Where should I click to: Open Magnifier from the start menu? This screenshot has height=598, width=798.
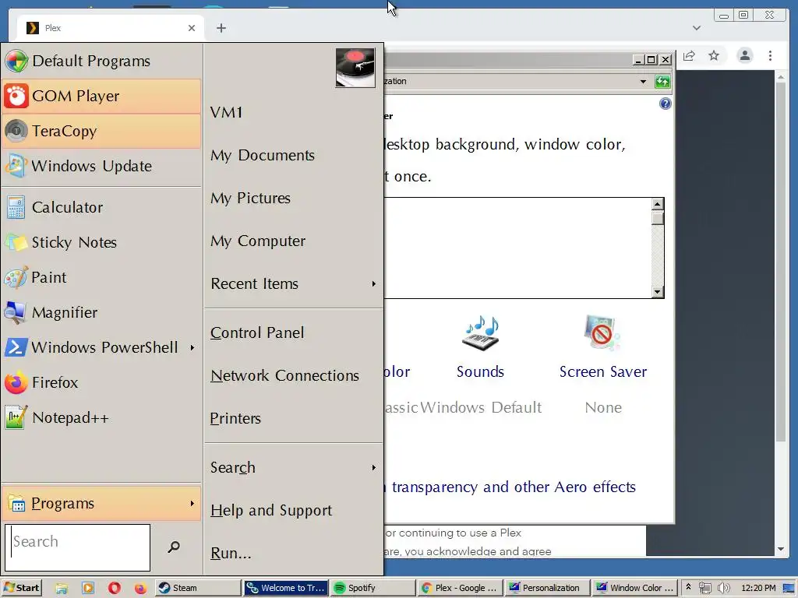(102, 313)
